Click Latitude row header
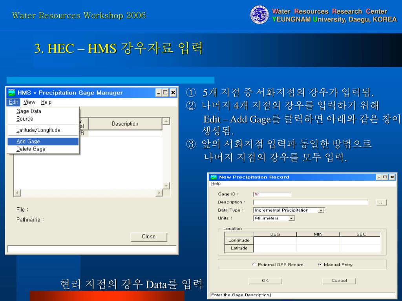 pos(239,248)
